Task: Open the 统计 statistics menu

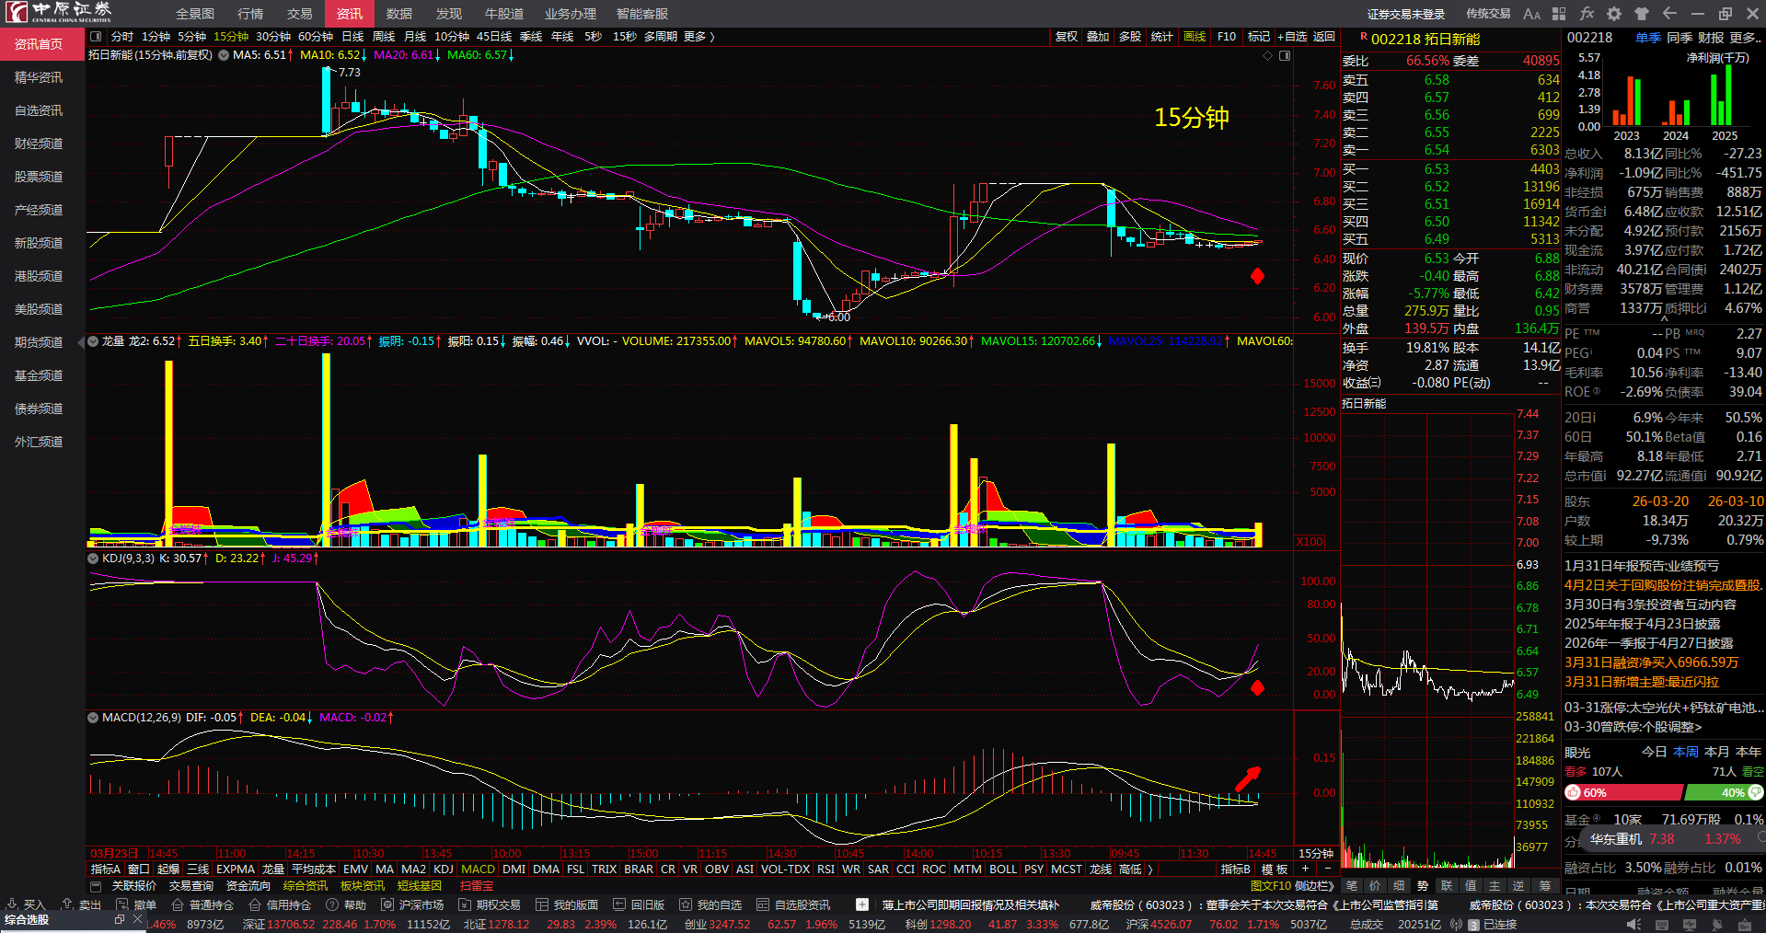Action: tap(1162, 37)
